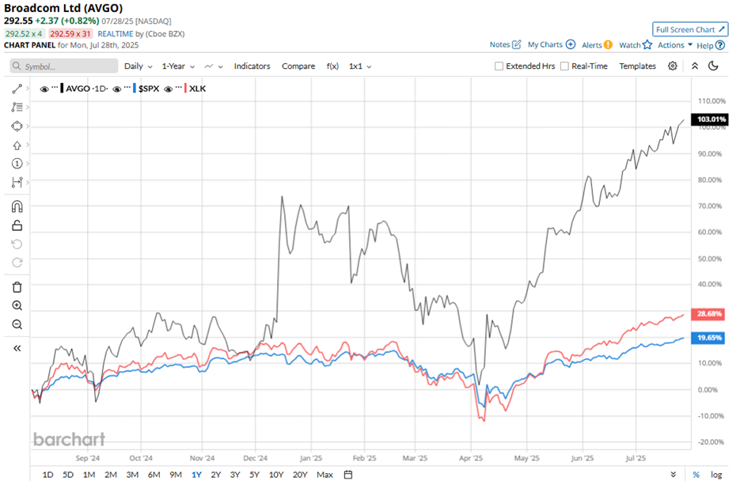
Task: Enable the Real-Time checkbox
Action: [564, 66]
